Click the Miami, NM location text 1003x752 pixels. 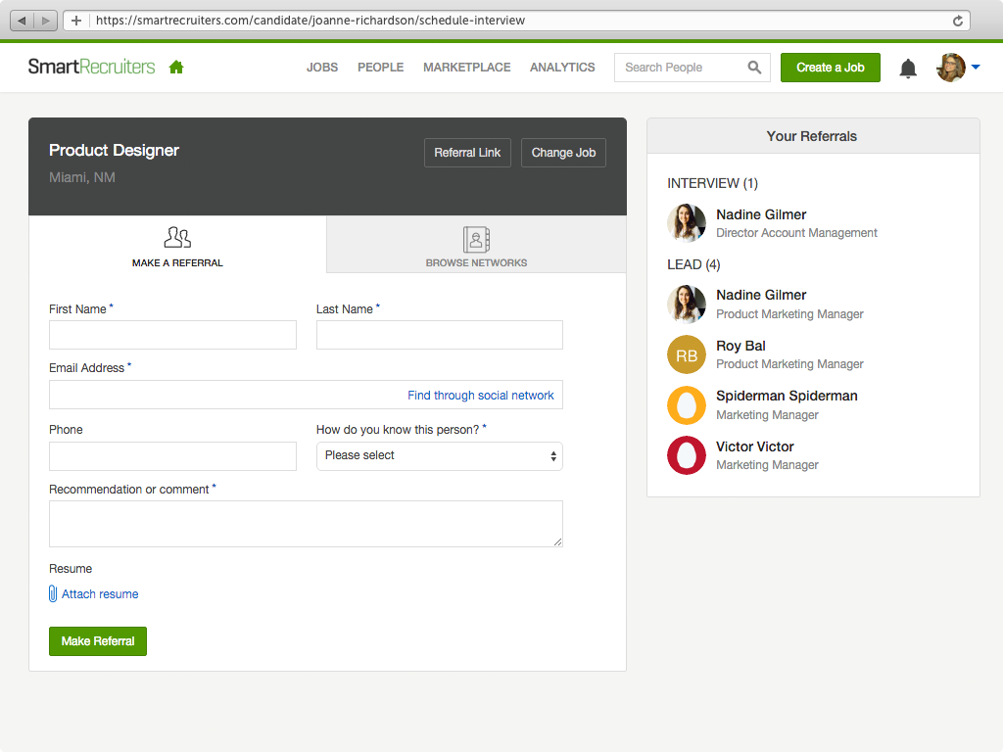tap(82, 177)
